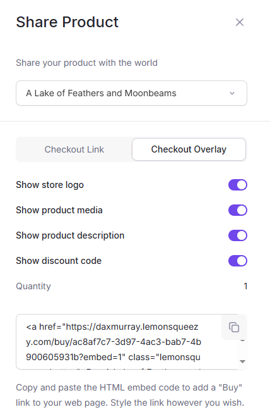This screenshot has width=270, height=419.
Task: Disable the Show store logo toggle
Action: click(x=238, y=185)
